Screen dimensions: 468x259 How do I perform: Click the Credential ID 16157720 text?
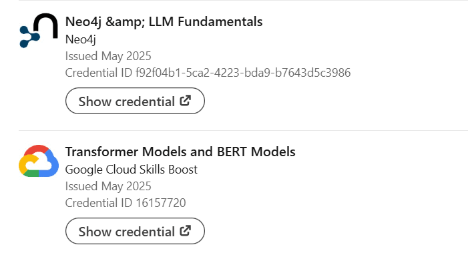tap(126, 203)
